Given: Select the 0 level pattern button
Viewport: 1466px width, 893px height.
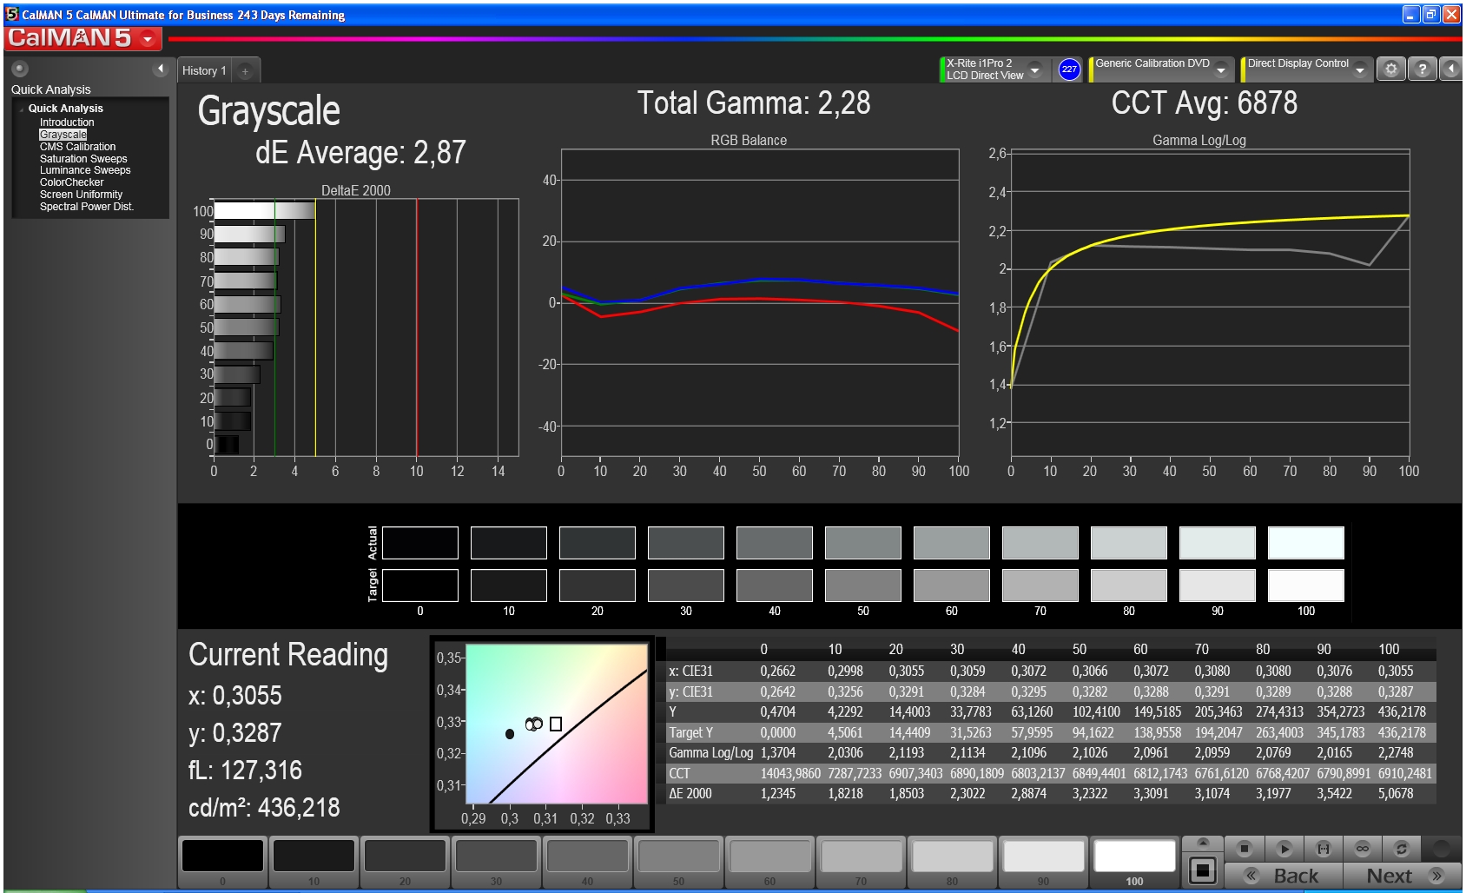Looking at the screenshot, I should tap(222, 863).
